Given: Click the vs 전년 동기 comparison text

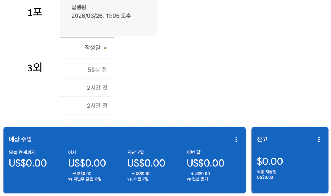Looking at the screenshot, I should 197,179.
